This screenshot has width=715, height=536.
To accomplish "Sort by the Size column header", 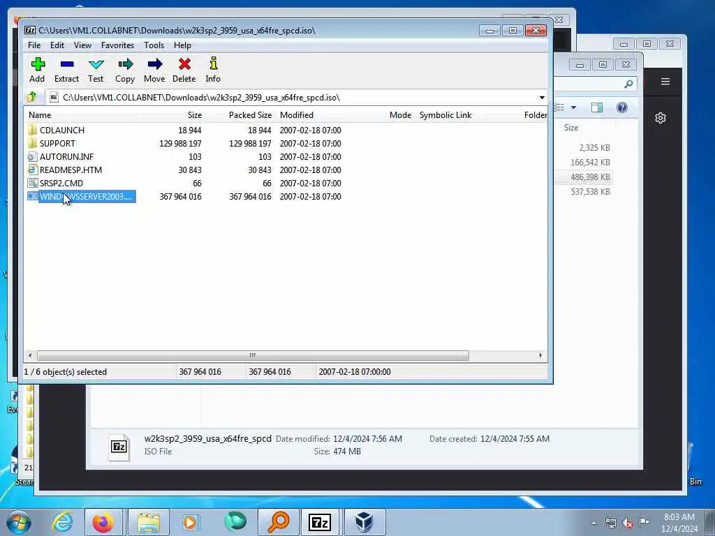I will 170,115.
